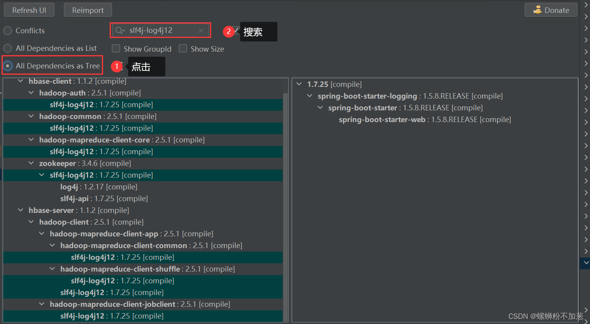Select spring-boot-starter-web in the right tree
The width and height of the screenshot is (590, 324).
pyautogui.click(x=382, y=119)
